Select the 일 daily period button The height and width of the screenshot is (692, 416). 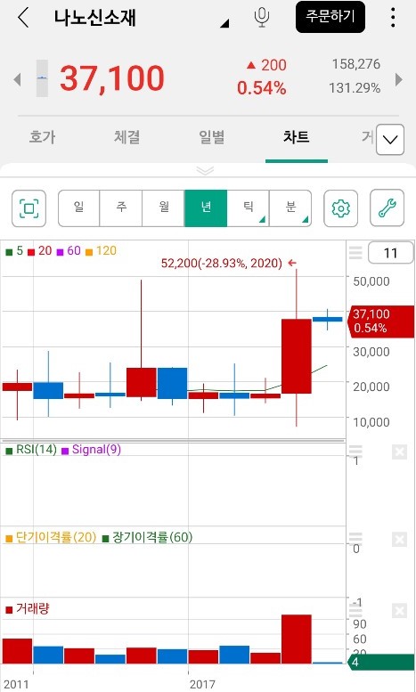(78, 208)
